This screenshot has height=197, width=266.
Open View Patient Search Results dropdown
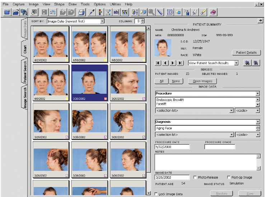pyautogui.click(x=236, y=63)
